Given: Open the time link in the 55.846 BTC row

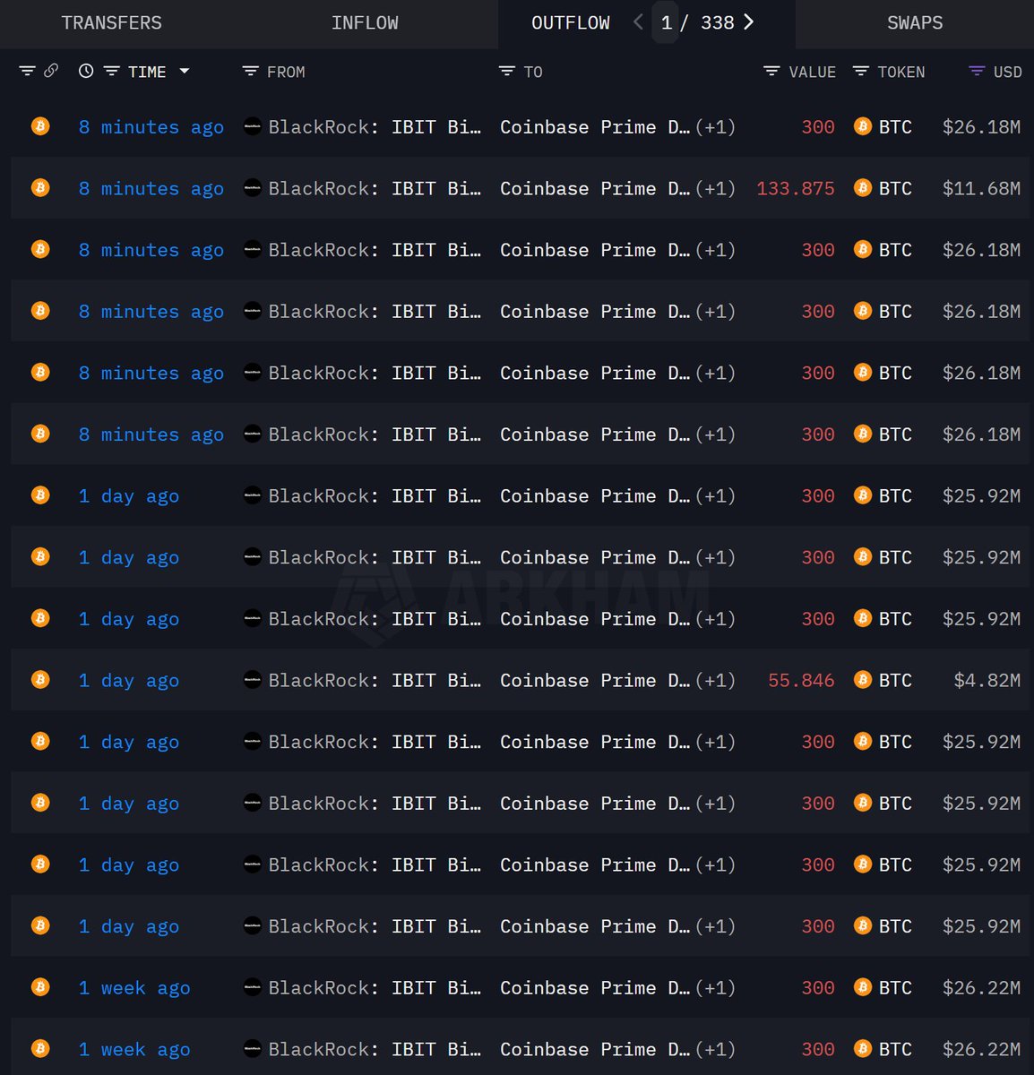Looking at the screenshot, I should (x=129, y=681).
